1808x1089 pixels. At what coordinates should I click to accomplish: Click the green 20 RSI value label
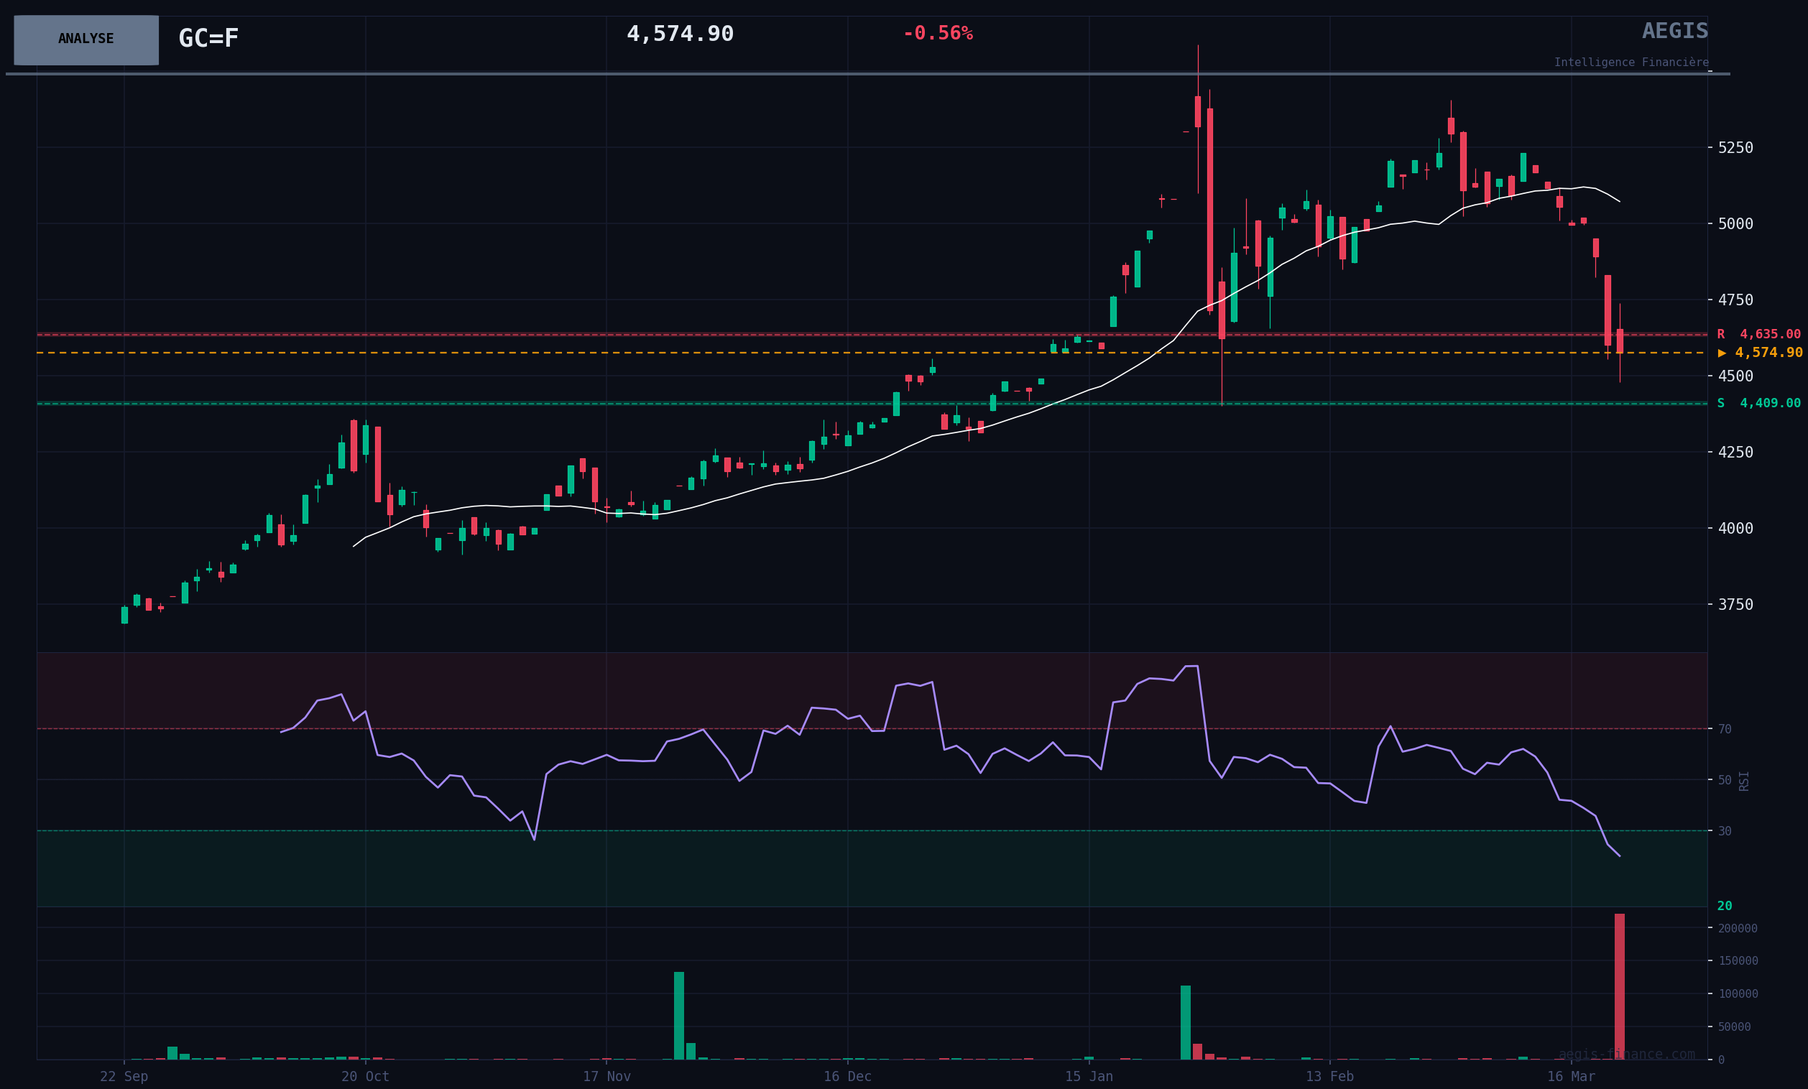(x=1725, y=906)
